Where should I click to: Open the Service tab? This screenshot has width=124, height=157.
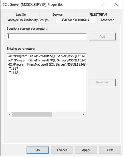point(58,15)
